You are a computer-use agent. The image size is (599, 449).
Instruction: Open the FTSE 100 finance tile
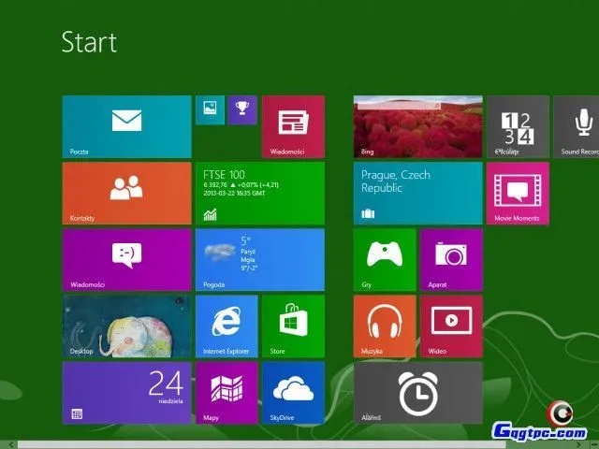click(x=259, y=193)
